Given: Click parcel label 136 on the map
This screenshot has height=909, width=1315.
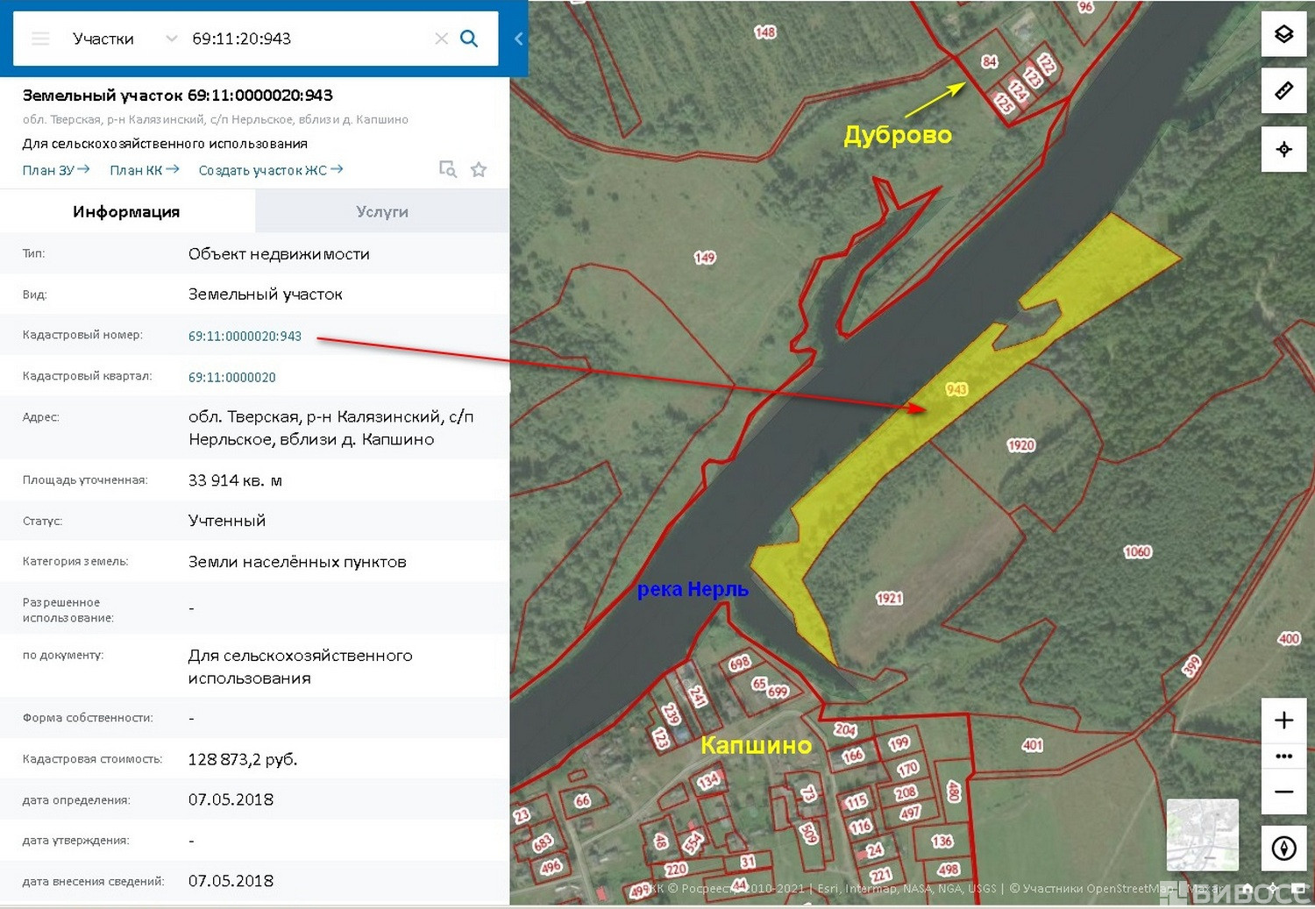Looking at the screenshot, I should point(942,842).
